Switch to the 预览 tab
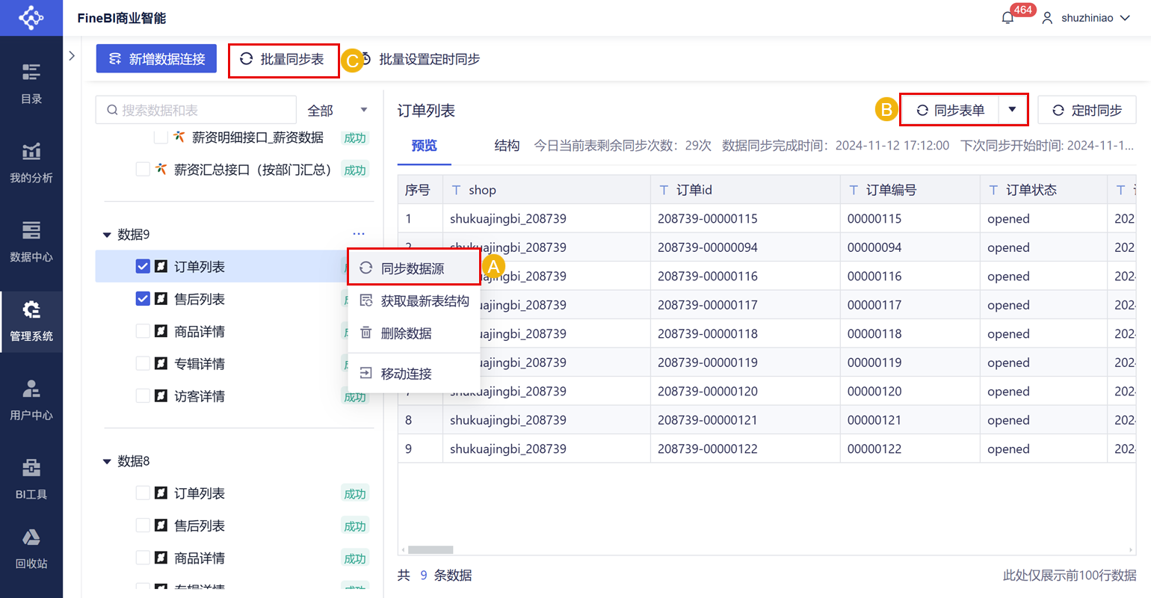 click(x=424, y=146)
